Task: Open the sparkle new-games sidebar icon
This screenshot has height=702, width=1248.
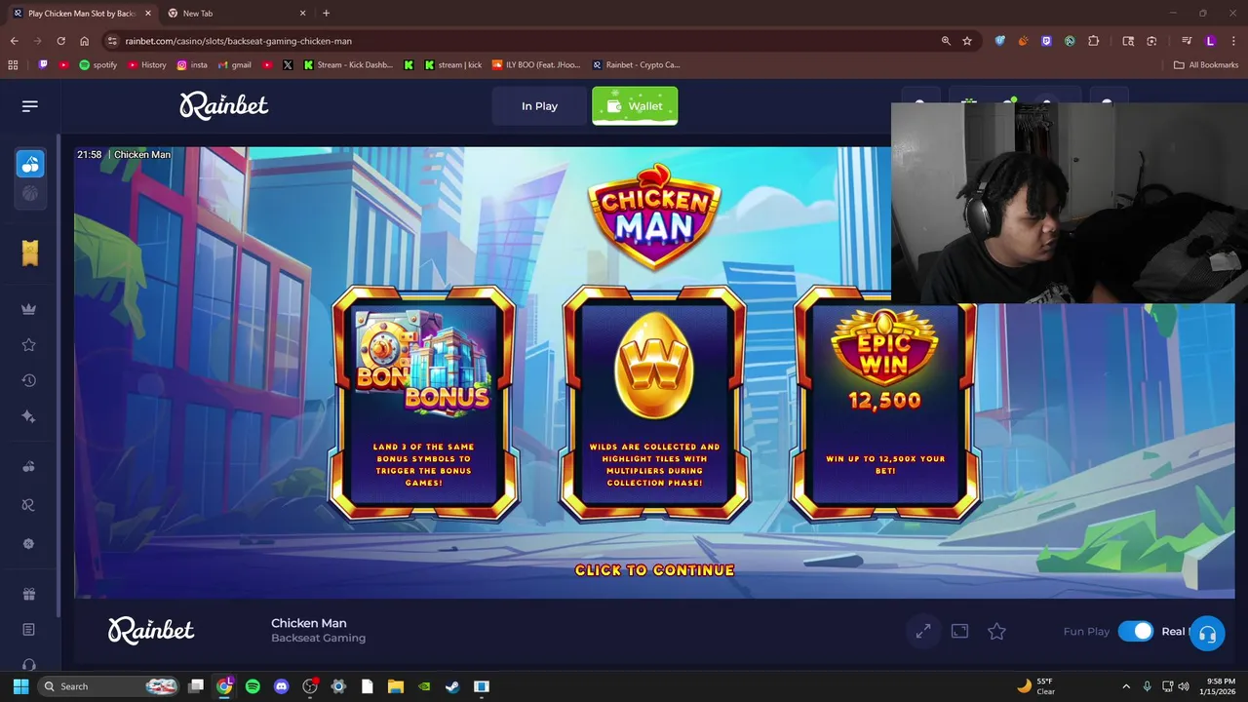Action: 29,416
